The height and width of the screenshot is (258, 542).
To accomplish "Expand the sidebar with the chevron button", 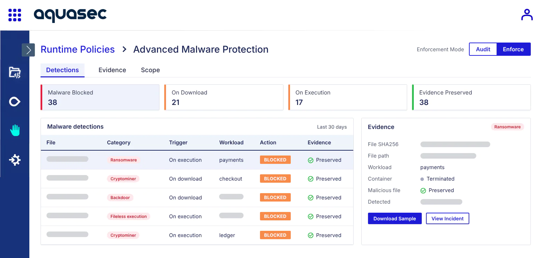I will 28,50.
